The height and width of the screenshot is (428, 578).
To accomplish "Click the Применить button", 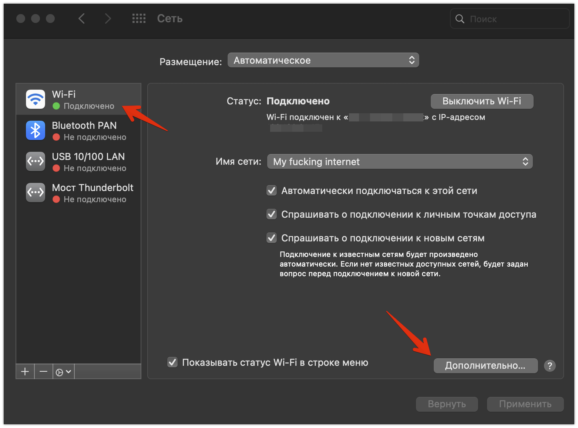I will pyautogui.click(x=525, y=404).
